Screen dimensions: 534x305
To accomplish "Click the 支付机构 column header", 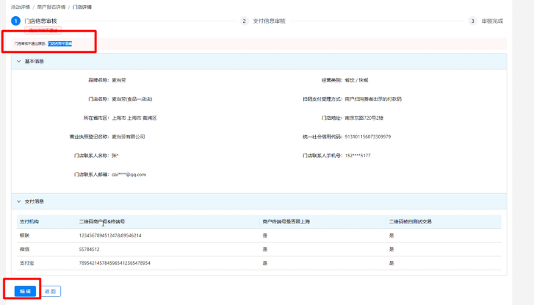I will point(29,221).
